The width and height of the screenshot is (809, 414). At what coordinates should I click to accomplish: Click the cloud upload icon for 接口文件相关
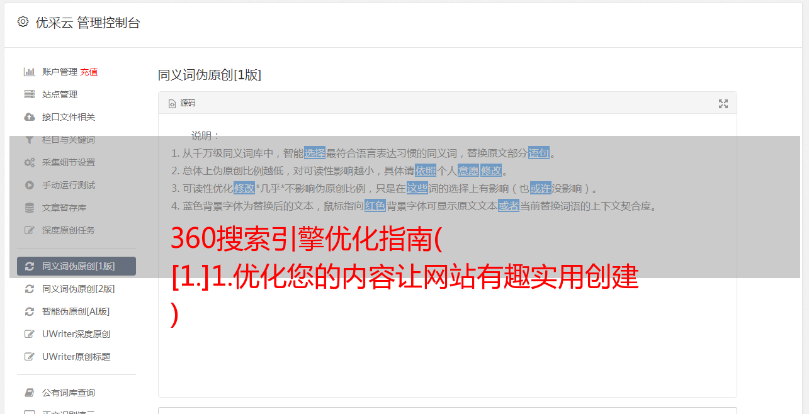29,117
